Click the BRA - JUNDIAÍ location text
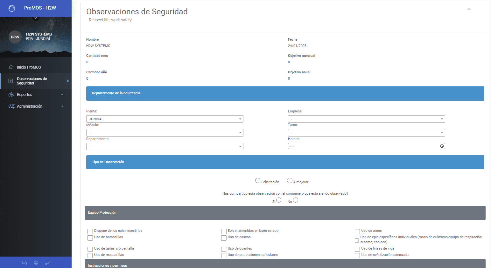Image resolution: width=498 pixels, height=268 pixels. click(38, 39)
